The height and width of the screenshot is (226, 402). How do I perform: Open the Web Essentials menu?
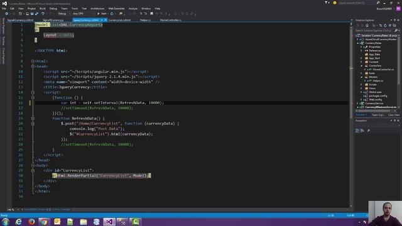[x=116, y=8]
